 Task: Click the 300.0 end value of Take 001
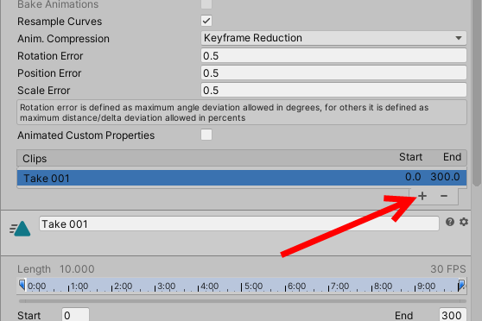coord(445,177)
